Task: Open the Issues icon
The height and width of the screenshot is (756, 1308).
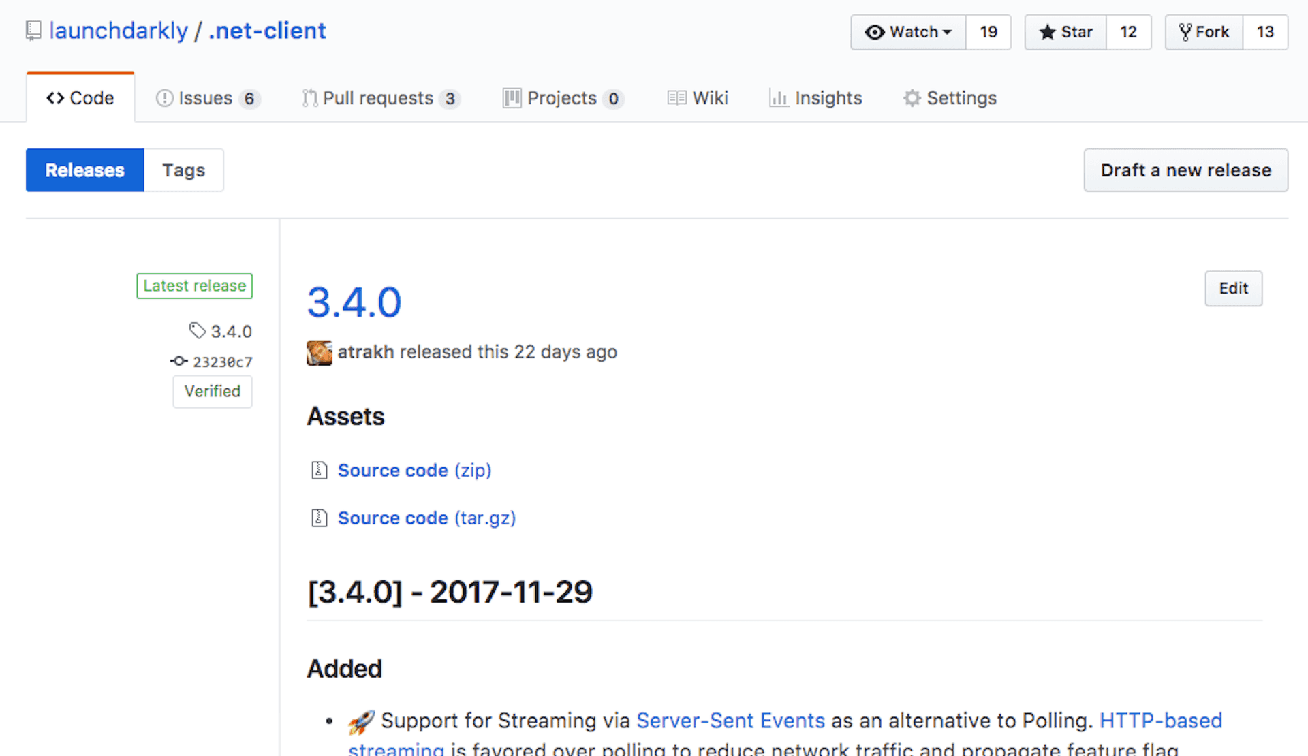Action: (165, 98)
